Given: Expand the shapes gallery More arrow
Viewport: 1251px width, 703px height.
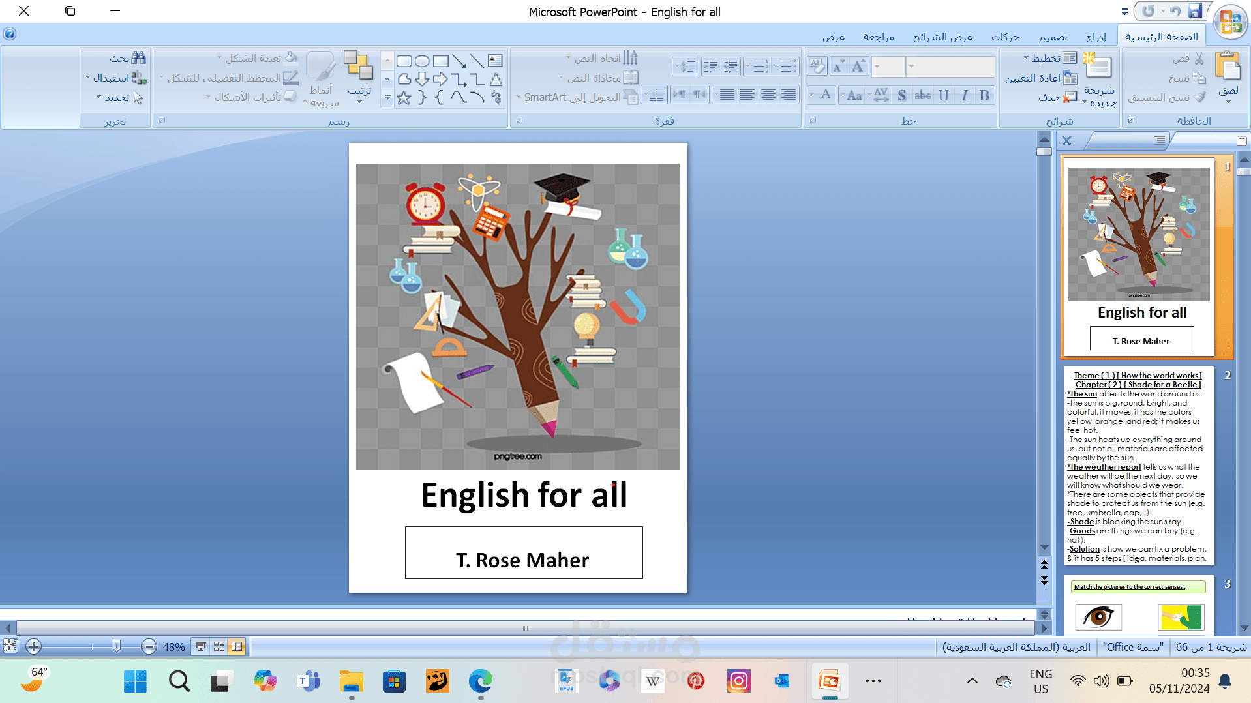Looking at the screenshot, I should pyautogui.click(x=387, y=98).
